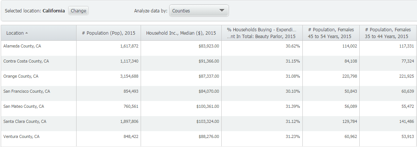Click the Change location button

78,11
